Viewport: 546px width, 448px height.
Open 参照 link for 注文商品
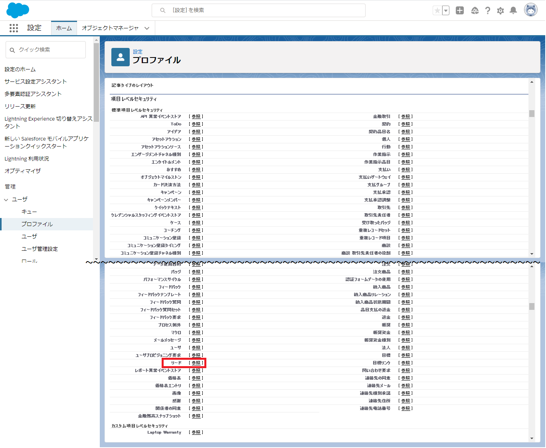pos(406,272)
